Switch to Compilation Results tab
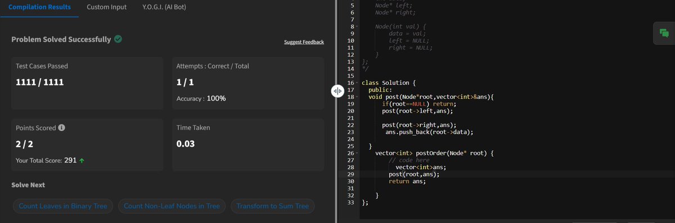The image size is (675, 223). click(x=39, y=7)
